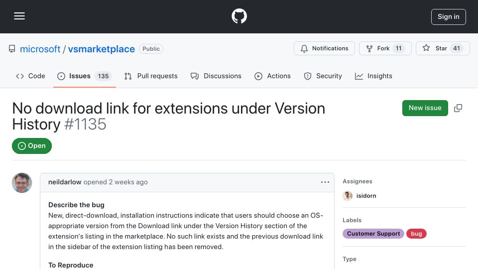Viewport: 478px width, 269px height.
Task: Click the 'Describe the bug' heading
Action: [76, 205]
